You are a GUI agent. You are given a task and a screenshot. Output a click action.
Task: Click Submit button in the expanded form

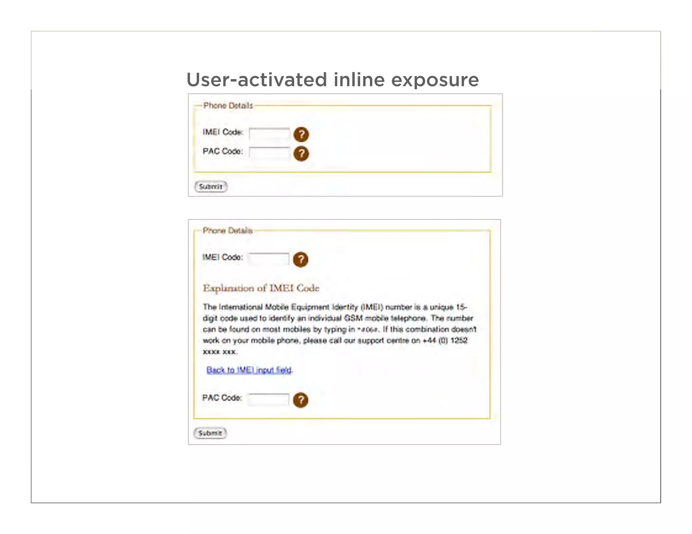pos(210,433)
